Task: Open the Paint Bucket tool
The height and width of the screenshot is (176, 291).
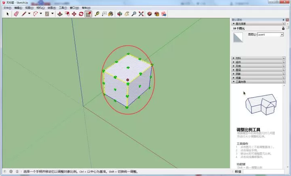Action: pos(111,14)
